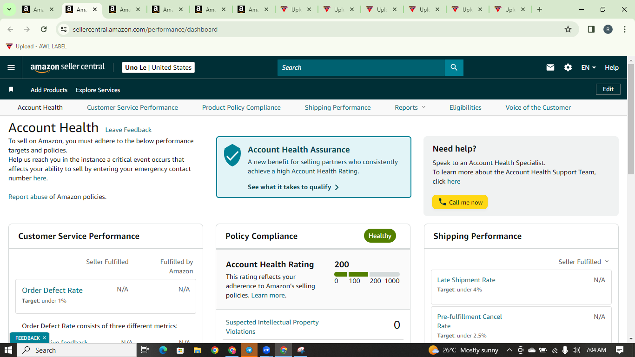
Task: Click the Leave Feedback link
Action: (x=128, y=130)
